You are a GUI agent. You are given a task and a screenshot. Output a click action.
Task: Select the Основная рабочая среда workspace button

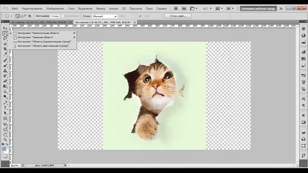(x=258, y=9)
